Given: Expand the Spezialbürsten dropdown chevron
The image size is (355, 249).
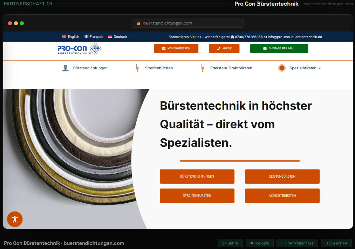Looking at the screenshot, I should 319,68.
